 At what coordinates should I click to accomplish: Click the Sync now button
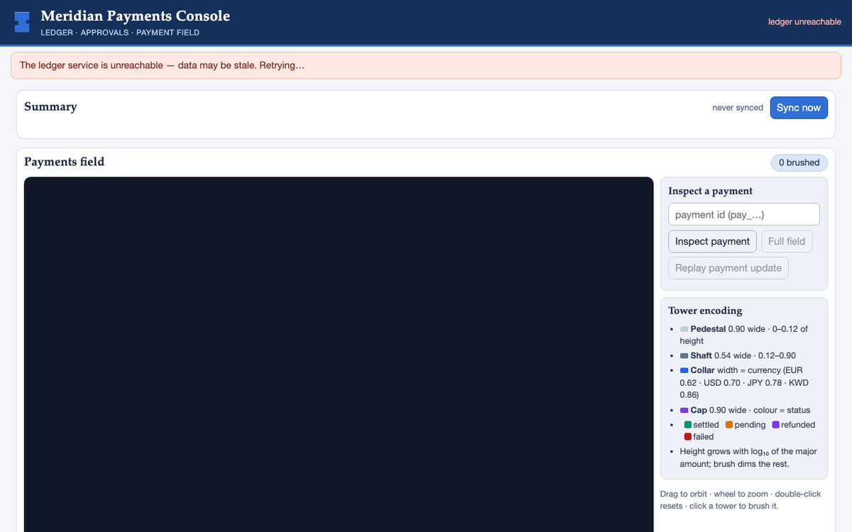point(799,108)
